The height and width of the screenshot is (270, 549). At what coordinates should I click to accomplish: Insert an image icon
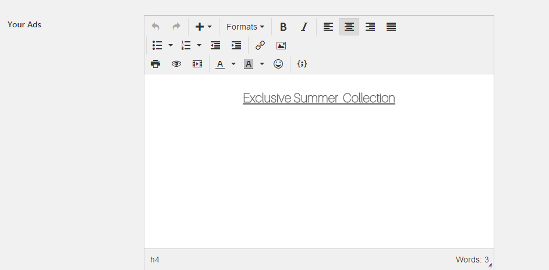[x=281, y=45]
